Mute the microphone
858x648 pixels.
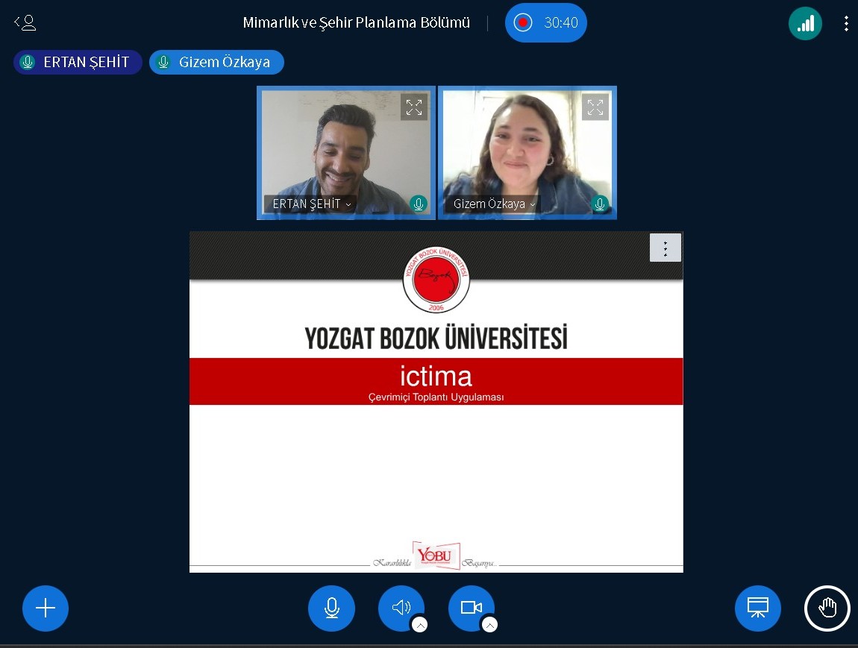coord(331,608)
